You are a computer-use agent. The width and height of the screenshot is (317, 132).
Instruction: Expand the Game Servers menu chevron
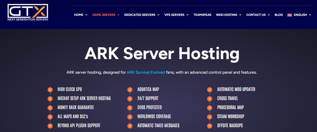click(118, 15)
